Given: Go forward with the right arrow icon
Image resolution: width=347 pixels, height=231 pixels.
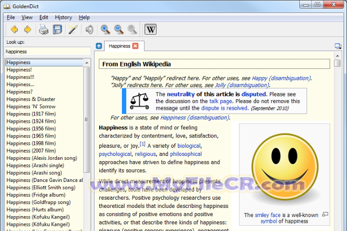Looking at the screenshot, I should [27, 29].
